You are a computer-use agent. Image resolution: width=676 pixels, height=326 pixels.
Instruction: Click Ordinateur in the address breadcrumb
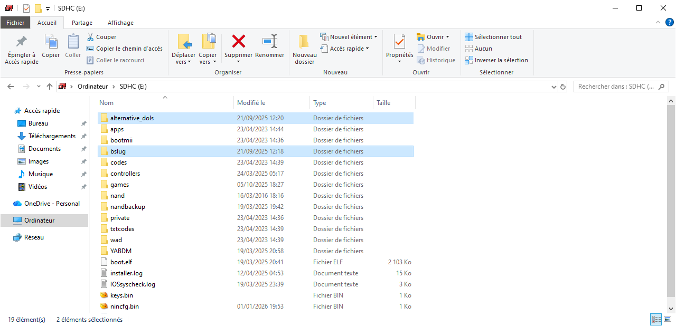tap(92, 87)
